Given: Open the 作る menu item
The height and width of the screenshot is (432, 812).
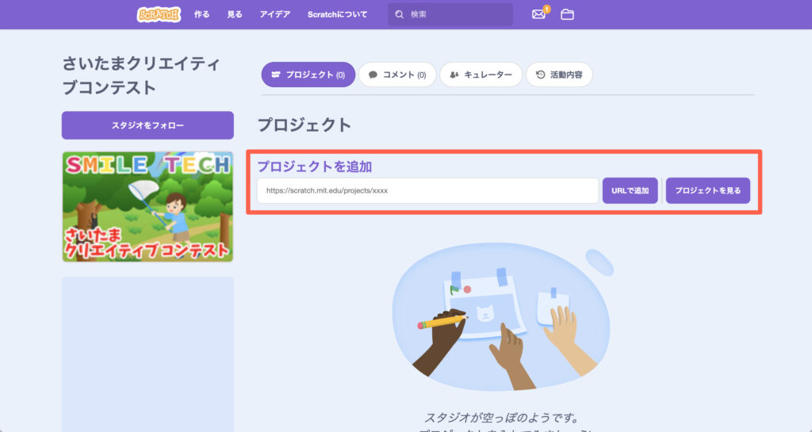Looking at the screenshot, I should tap(202, 14).
